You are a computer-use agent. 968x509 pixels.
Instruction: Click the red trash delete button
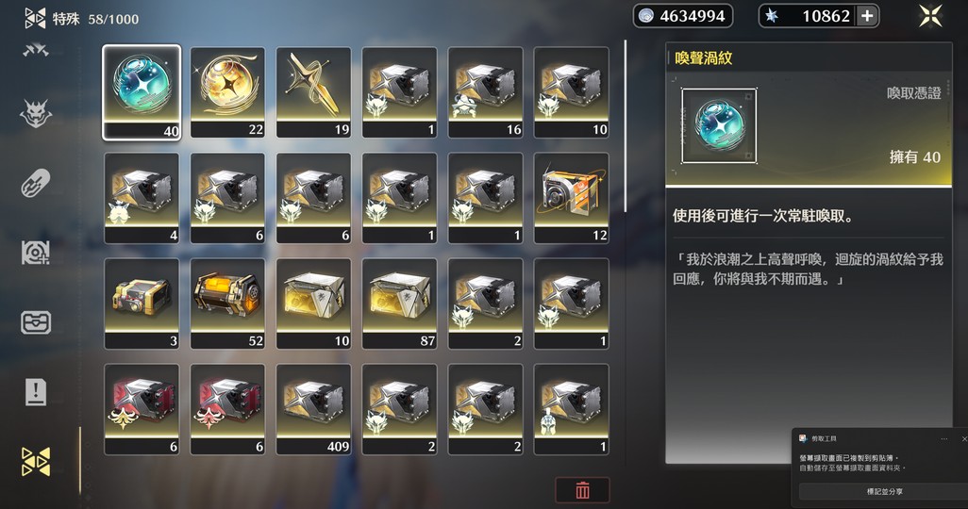pos(582,490)
